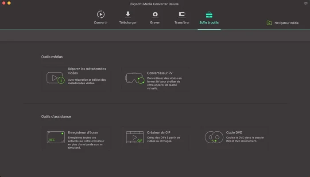Click 'Convertissez des vidéos en format RV' description
The height and width of the screenshot is (177, 310).
[x=164, y=83]
